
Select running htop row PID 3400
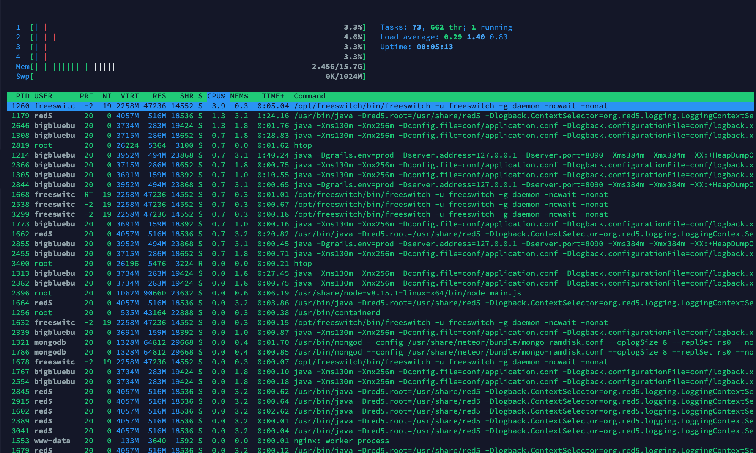[380, 264]
